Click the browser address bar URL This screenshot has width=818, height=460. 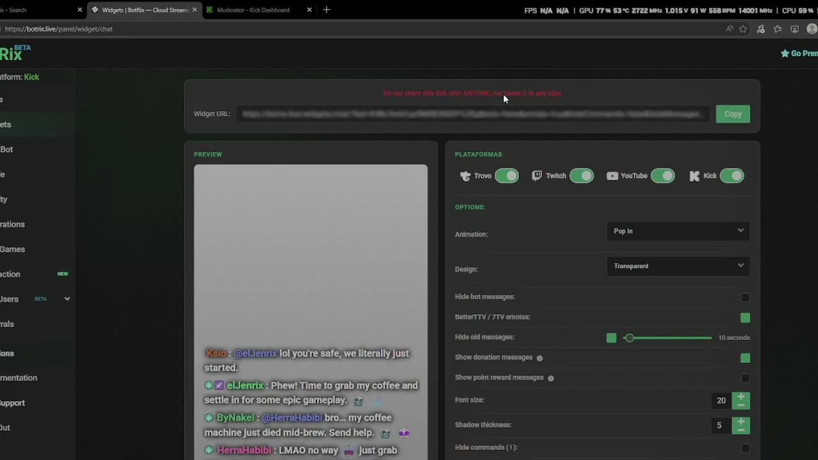point(59,29)
